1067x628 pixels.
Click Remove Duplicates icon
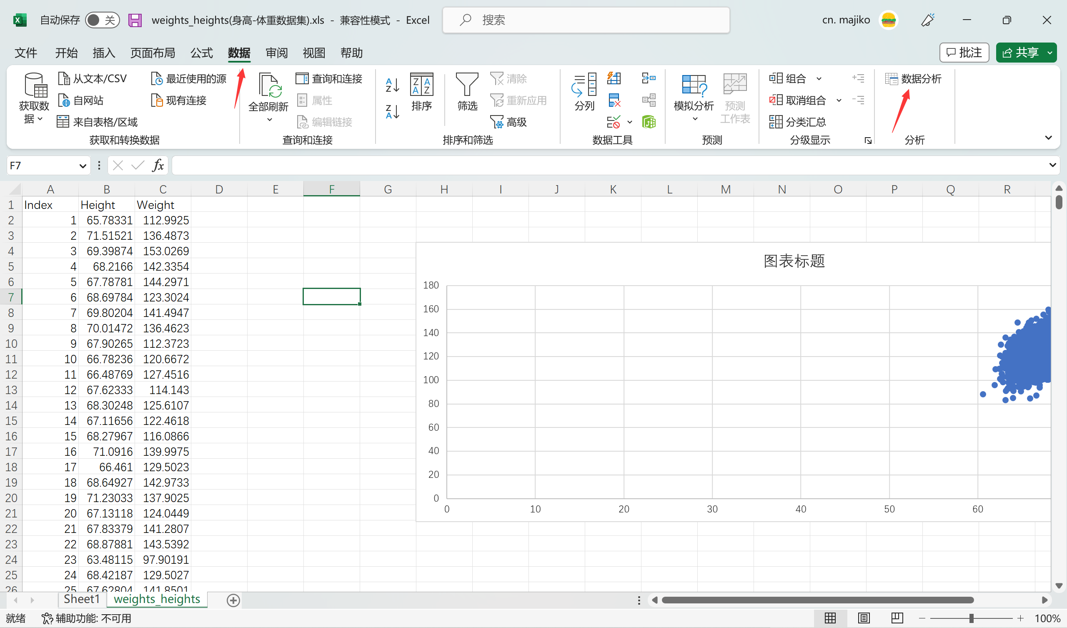[614, 100]
